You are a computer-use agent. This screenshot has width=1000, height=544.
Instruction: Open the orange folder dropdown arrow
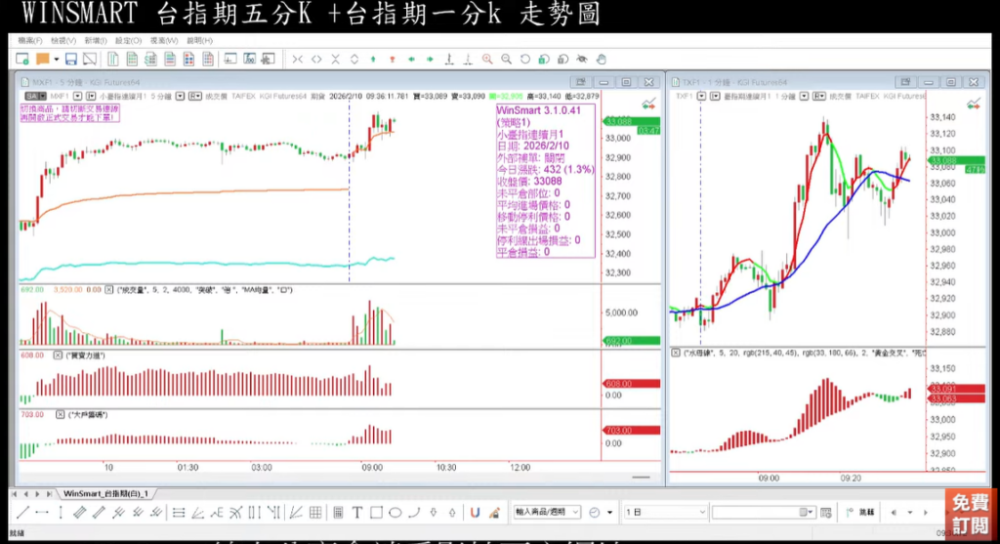click(58, 60)
